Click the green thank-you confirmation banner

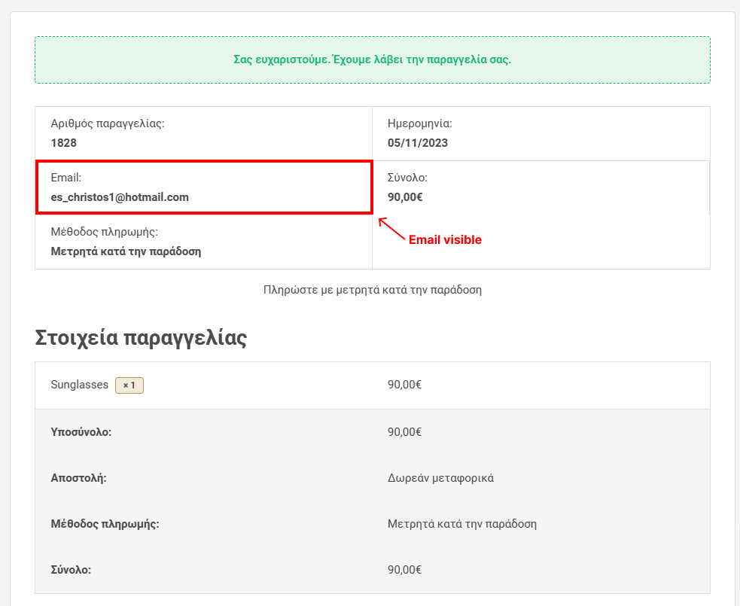[x=372, y=59]
